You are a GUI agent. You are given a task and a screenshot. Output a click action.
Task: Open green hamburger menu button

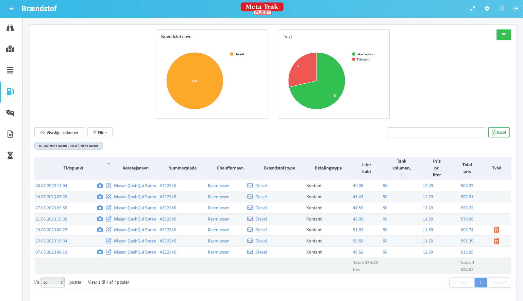504,35
